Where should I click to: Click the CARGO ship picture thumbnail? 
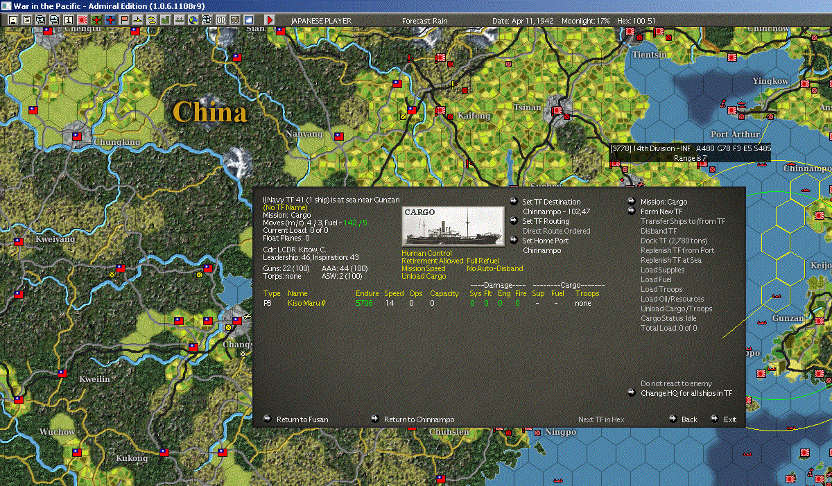(453, 226)
